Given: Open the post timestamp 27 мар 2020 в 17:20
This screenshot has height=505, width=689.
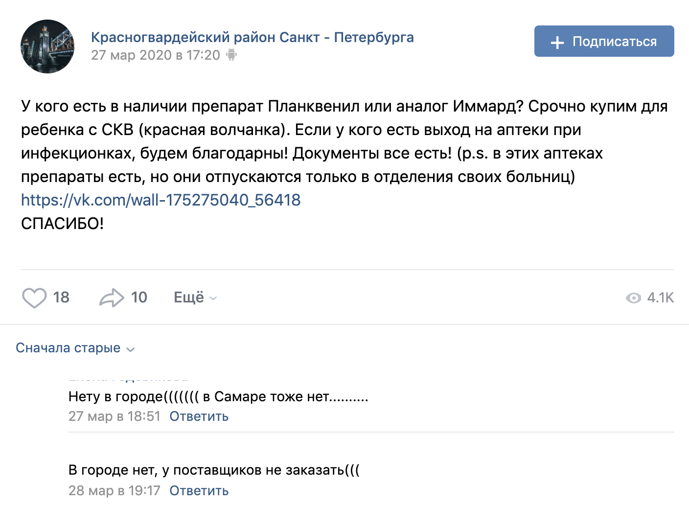Looking at the screenshot, I should click(156, 55).
